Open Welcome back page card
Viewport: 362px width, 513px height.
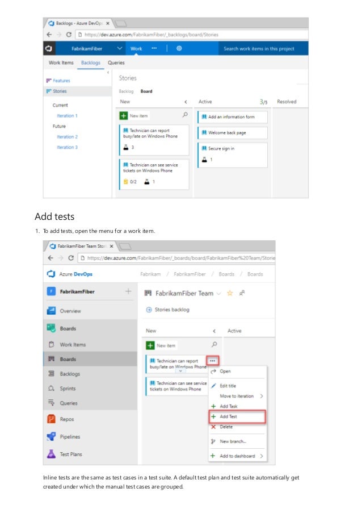click(x=232, y=132)
